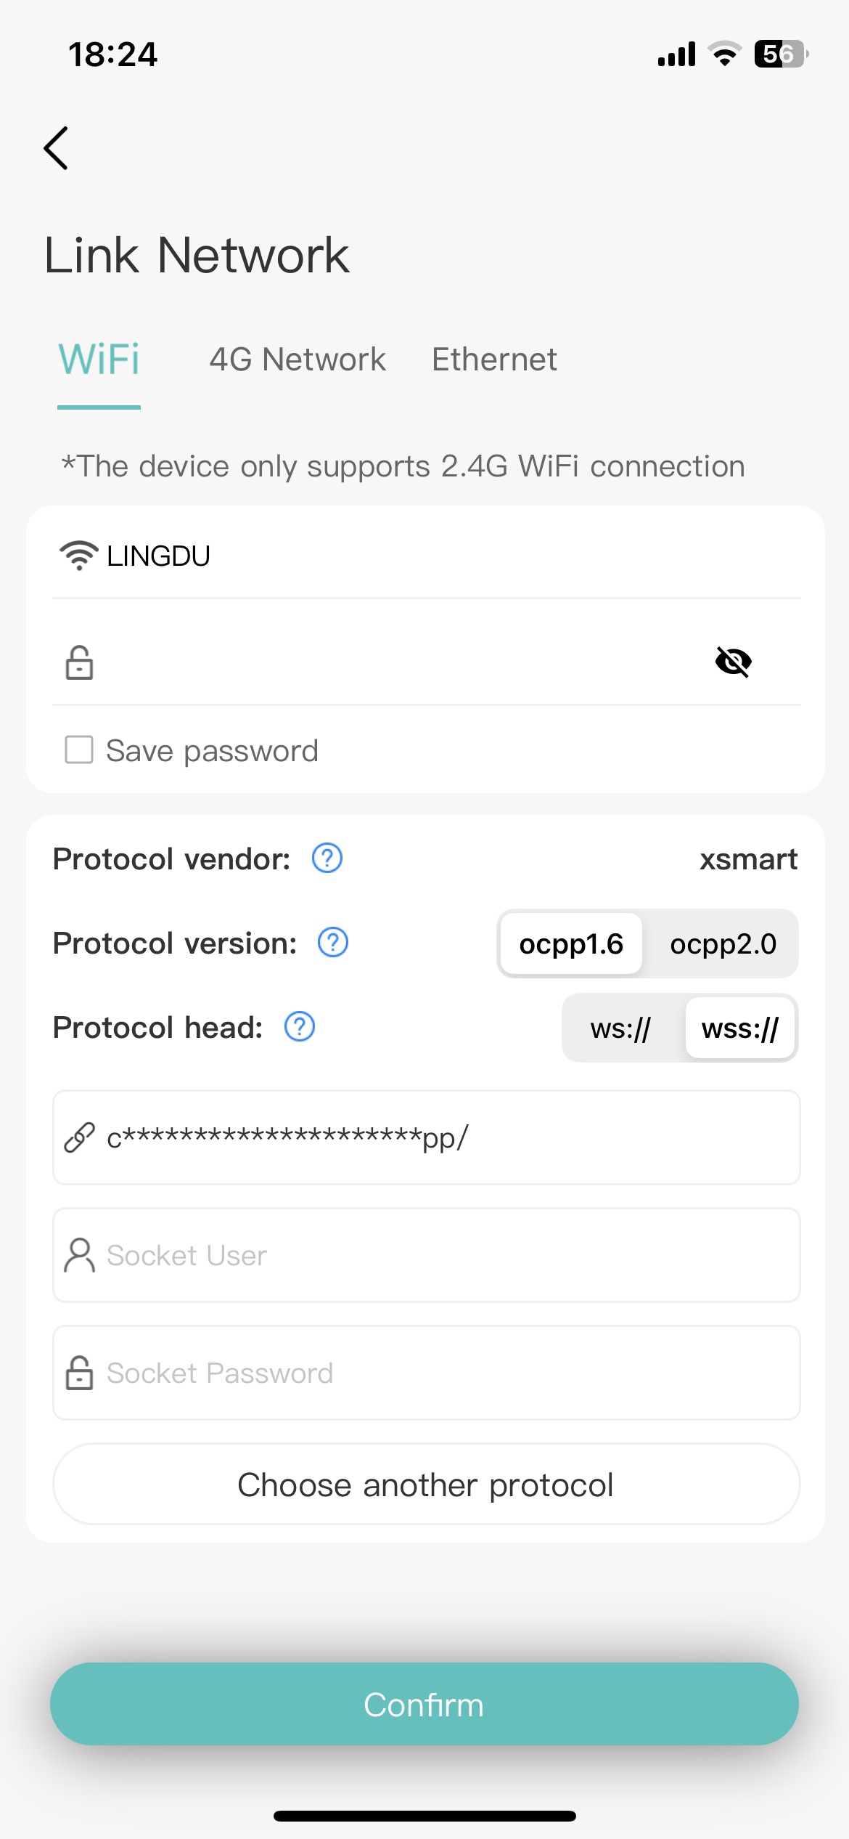This screenshot has height=1839, width=849.
Task: Tap the lock icon in Socket Password field
Action: [80, 1373]
